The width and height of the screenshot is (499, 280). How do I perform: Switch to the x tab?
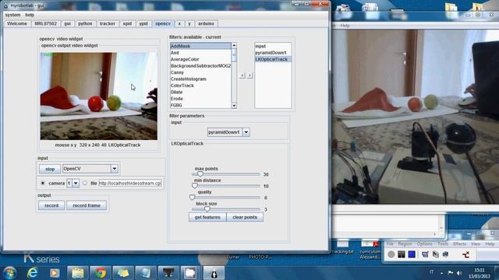tap(179, 23)
